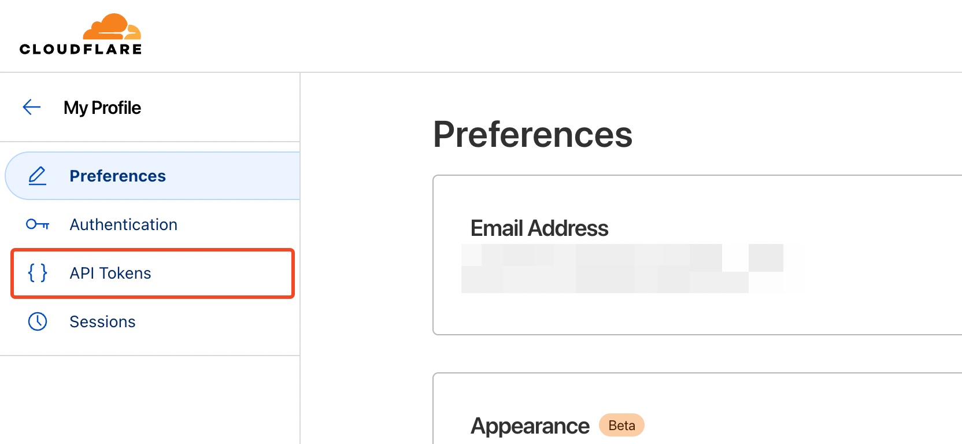Select the key icon for Authentication

pos(38,224)
